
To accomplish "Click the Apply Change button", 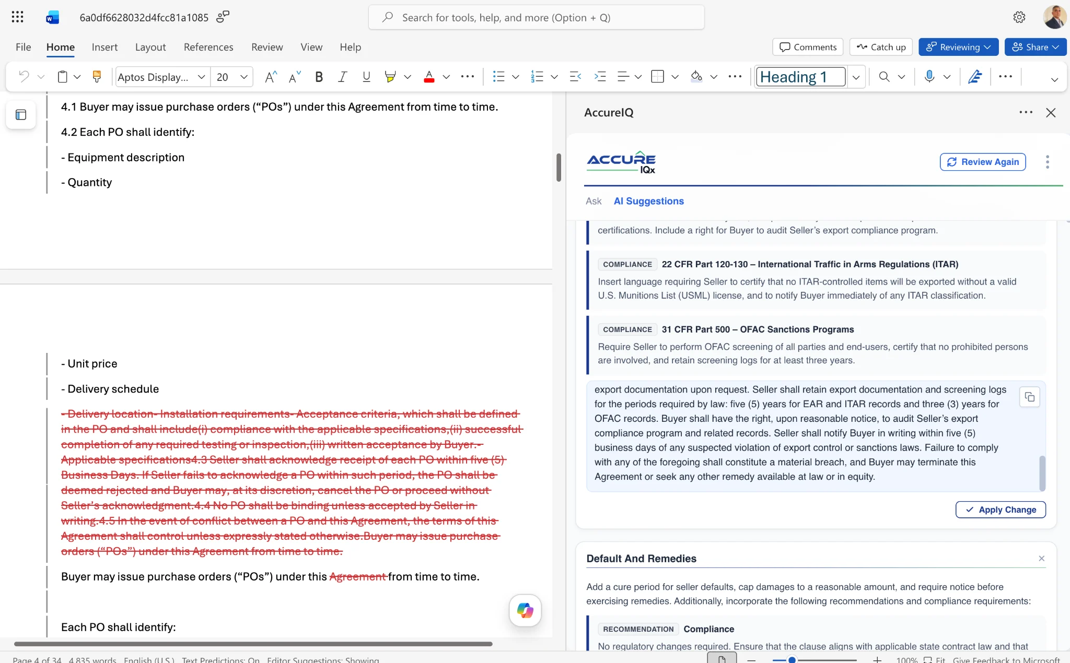I will click(1001, 510).
